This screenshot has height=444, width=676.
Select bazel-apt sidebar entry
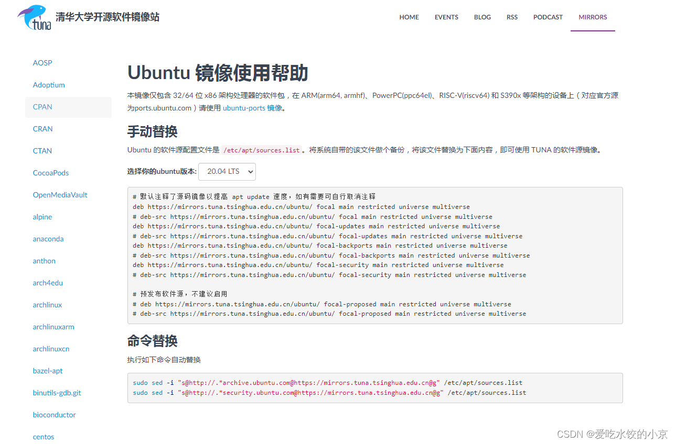48,371
